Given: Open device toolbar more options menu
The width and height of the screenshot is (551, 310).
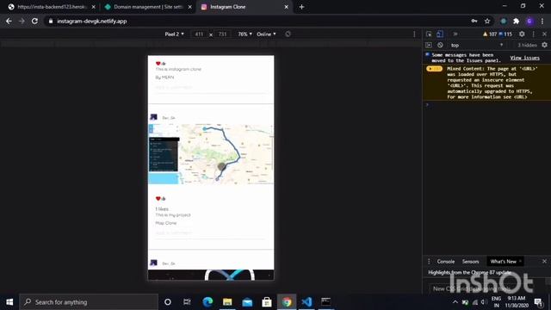Looking at the screenshot, I should [414, 34].
